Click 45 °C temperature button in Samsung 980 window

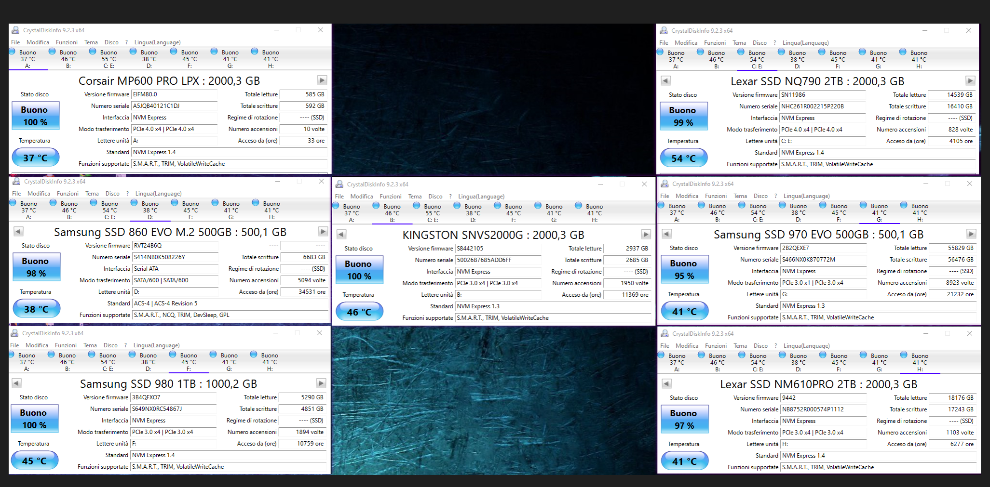click(34, 461)
